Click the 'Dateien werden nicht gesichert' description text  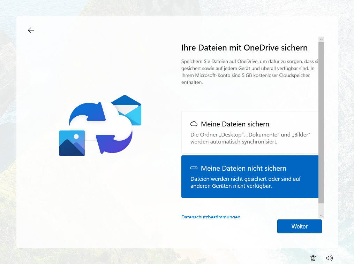(245, 182)
